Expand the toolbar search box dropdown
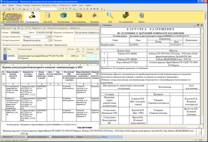Screen dimensions: 208x142 [58, 9]
